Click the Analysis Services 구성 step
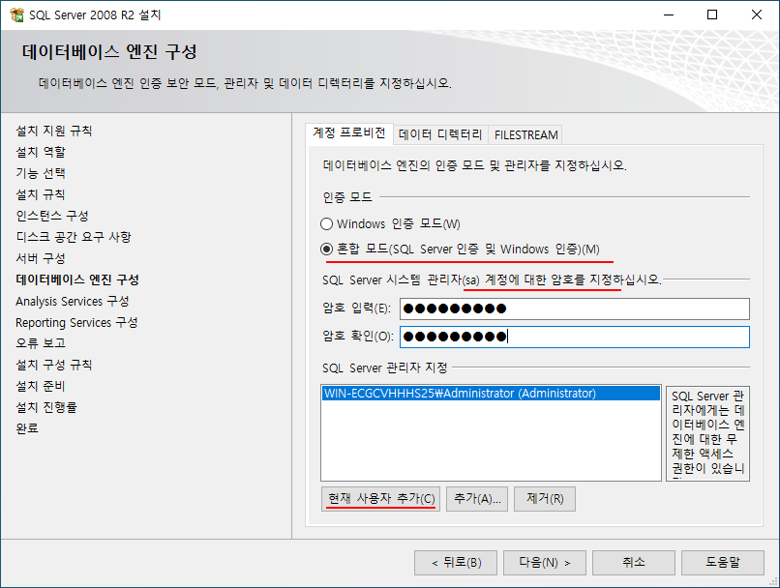Viewport: 780px width, 588px height. pyautogui.click(x=73, y=301)
